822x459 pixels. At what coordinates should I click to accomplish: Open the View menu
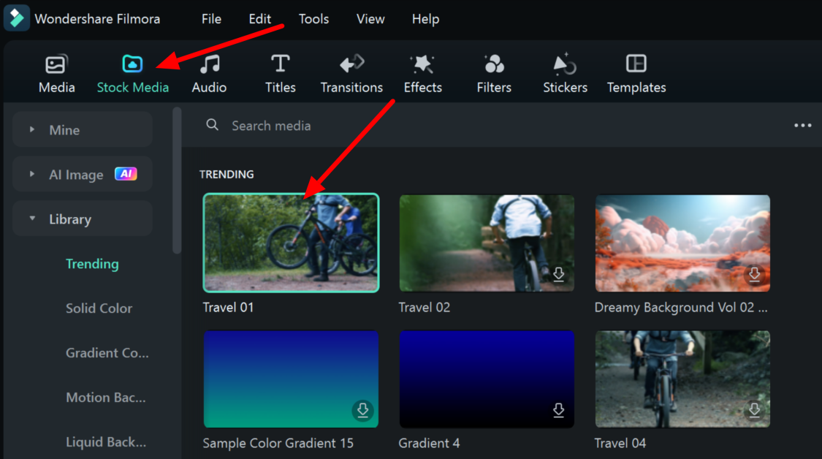point(370,19)
